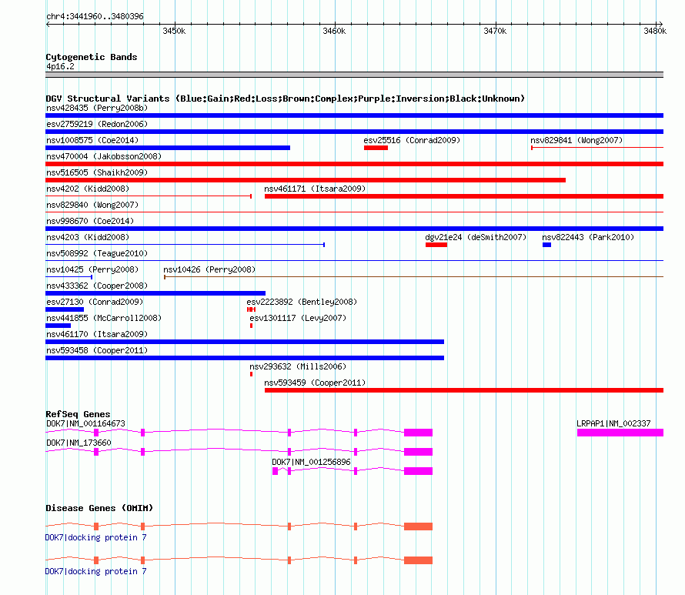The height and width of the screenshot is (595, 685).
Task: Open the nsv433362 (Cooper2008) variant label
Action: tap(97, 286)
